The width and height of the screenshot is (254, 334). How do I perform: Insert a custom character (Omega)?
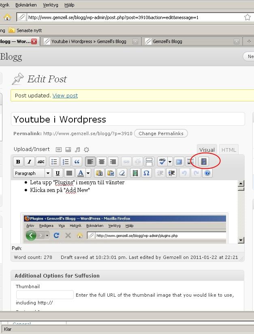(x=147, y=173)
